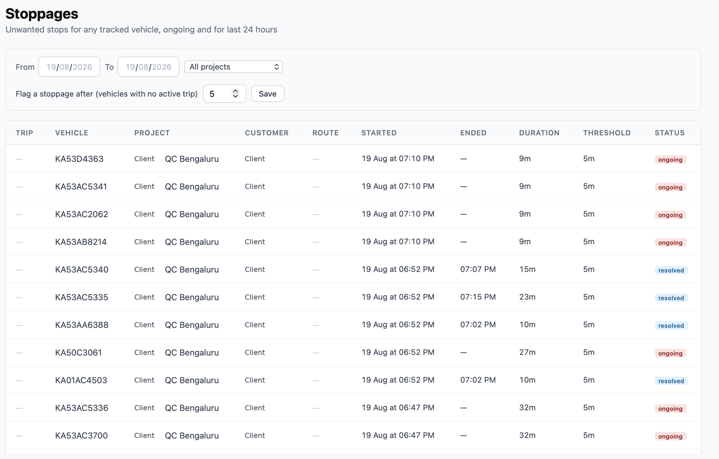Click the STATUS column header
Image resolution: width=719 pixels, height=459 pixels.
(x=669, y=133)
